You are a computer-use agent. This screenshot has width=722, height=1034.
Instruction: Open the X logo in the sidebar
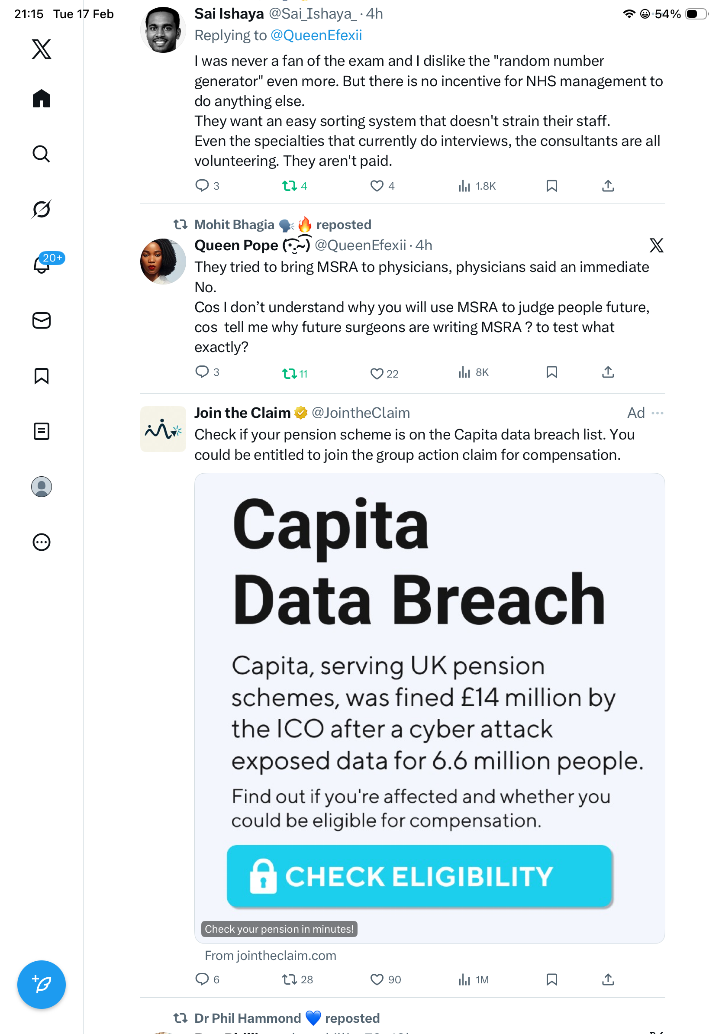(x=42, y=48)
